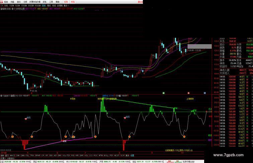Switch indicator to BRAR
Viewport: 253px width, 163px height.
[x=38, y=156]
